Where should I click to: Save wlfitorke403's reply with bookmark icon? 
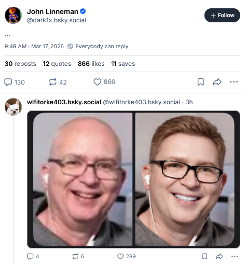[204, 256]
